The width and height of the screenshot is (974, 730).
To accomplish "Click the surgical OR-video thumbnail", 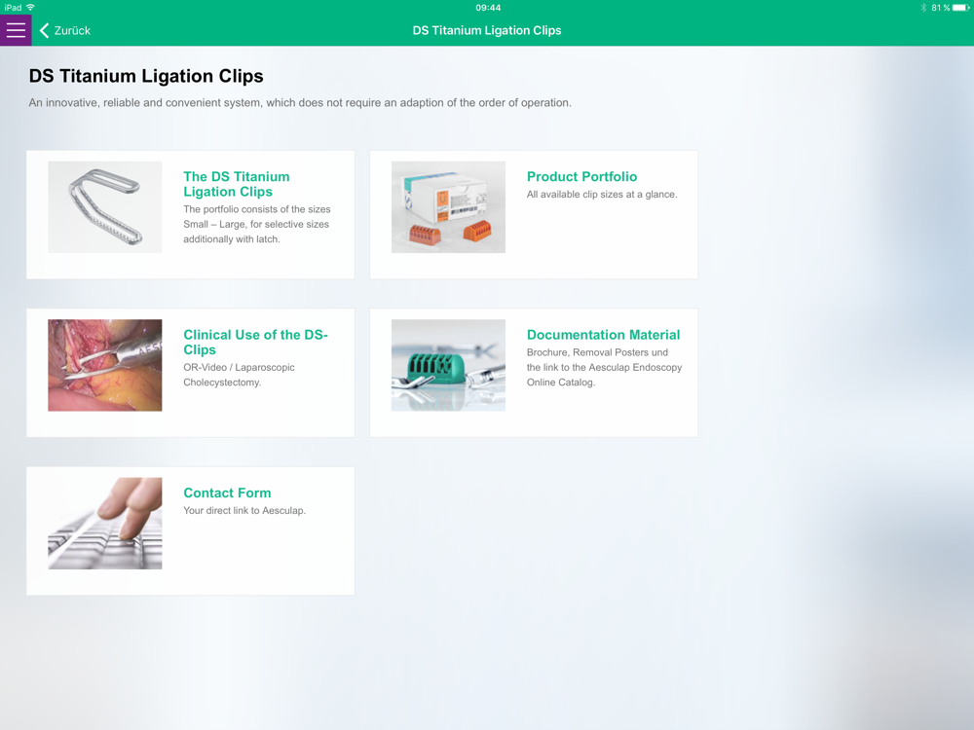I will [105, 366].
